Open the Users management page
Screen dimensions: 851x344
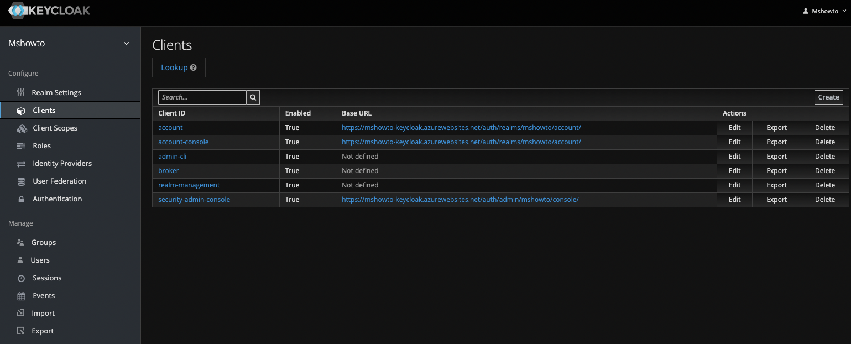tap(40, 260)
